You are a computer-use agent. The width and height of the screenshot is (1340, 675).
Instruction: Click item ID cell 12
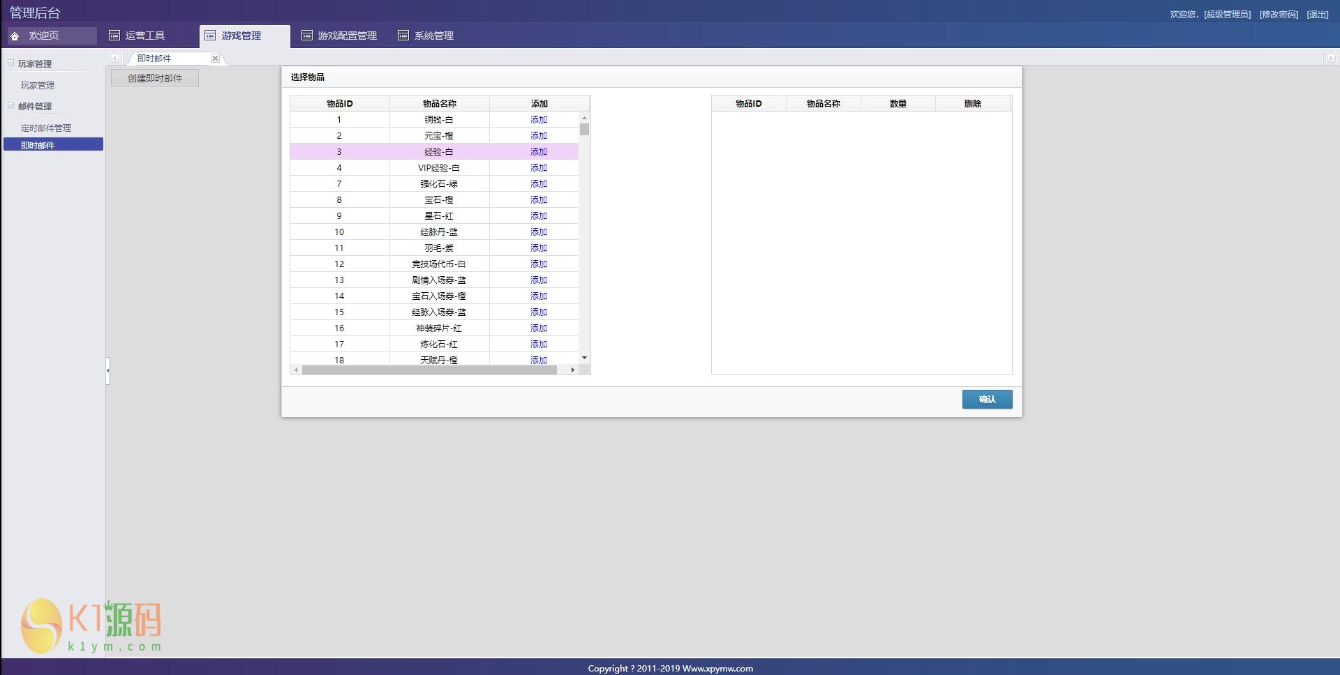pyautogui.click(x=339, y=264)
